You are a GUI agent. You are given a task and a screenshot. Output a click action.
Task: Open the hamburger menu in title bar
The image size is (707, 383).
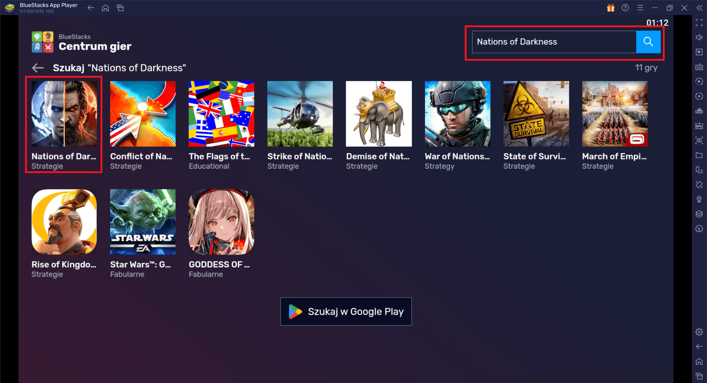pyautogui.click(x=640, y=8)
